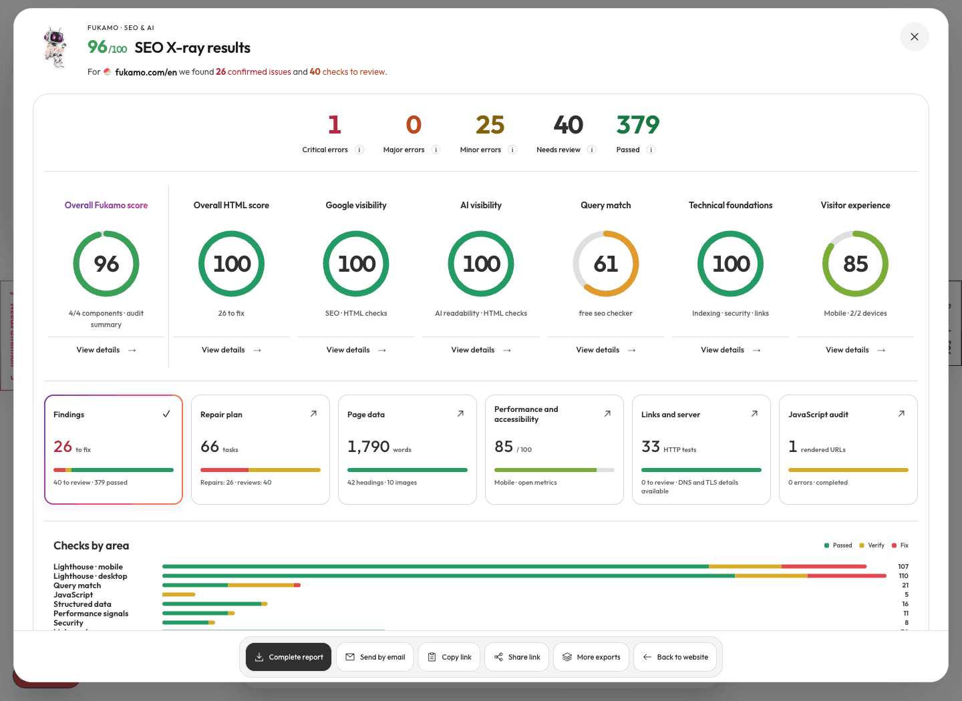This screenshot has height=701, width=962.
Task: Click clipboard icon in Copy link
Action: pos(432,657)
